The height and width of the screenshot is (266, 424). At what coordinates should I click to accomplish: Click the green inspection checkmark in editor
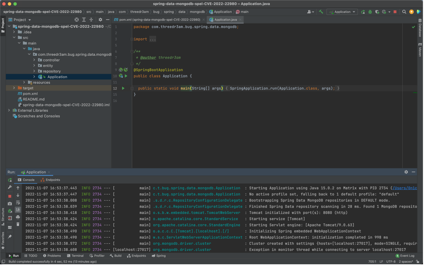point(414,27)
